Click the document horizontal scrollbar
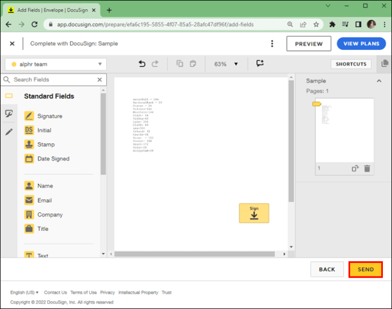The image size is (392, 309). (x=194, y=254)
